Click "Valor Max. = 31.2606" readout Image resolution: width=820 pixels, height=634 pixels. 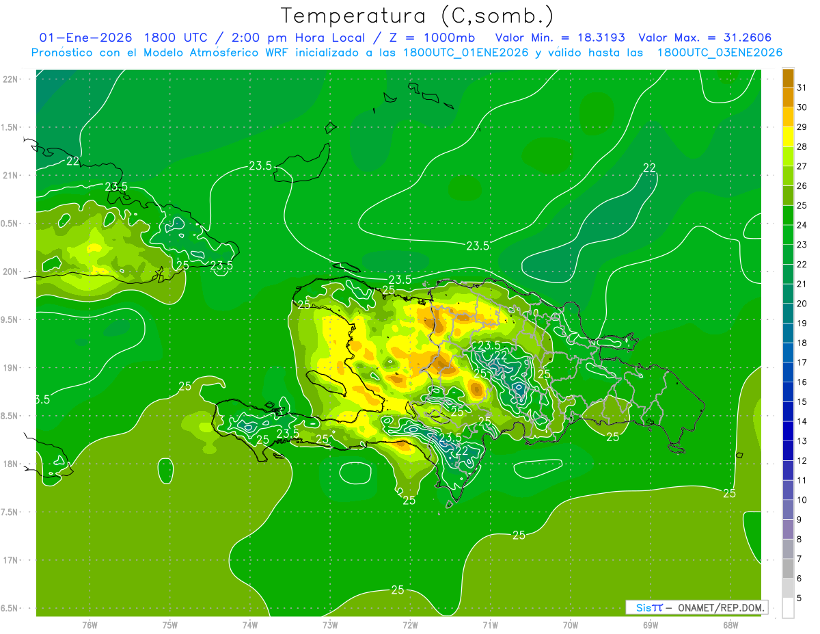coord(705,38)
